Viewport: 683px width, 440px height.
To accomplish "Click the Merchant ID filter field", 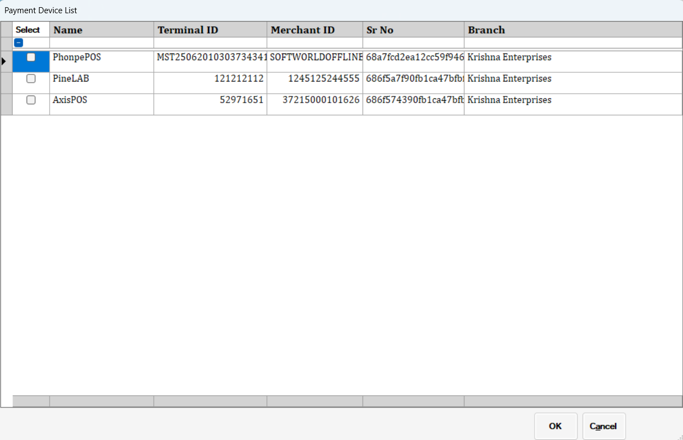I will click(x=315, y=43).
